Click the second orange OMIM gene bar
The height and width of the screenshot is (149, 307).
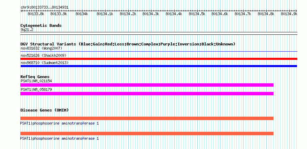click(x=147, y=134)
